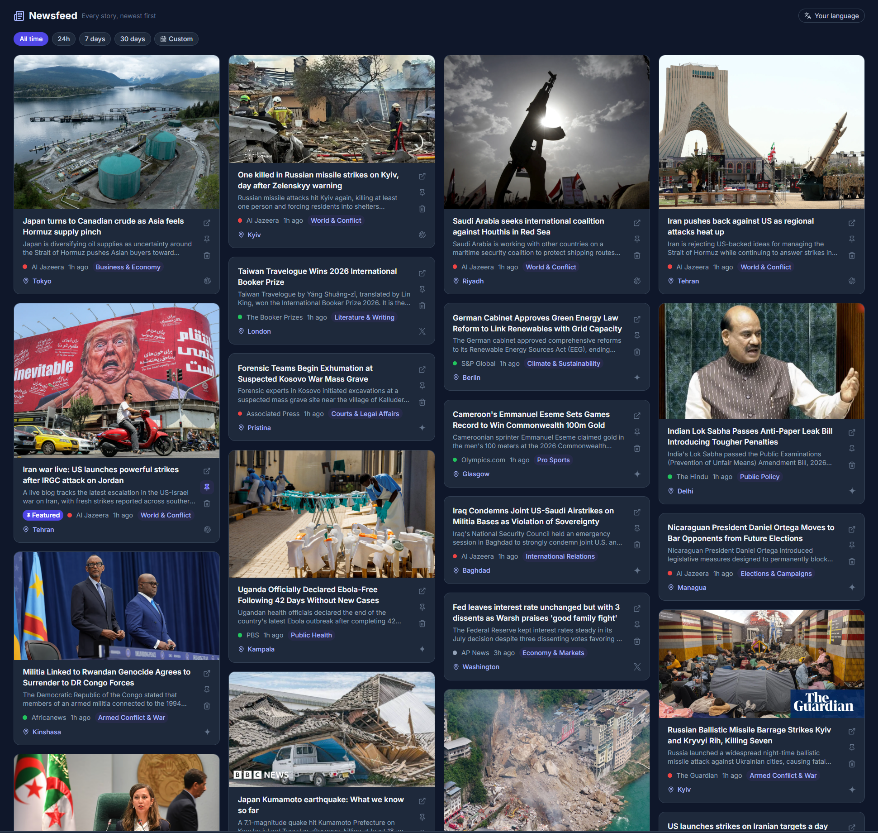
Task: Filter by Literature & Writing category tag
Action: [364, 317]
